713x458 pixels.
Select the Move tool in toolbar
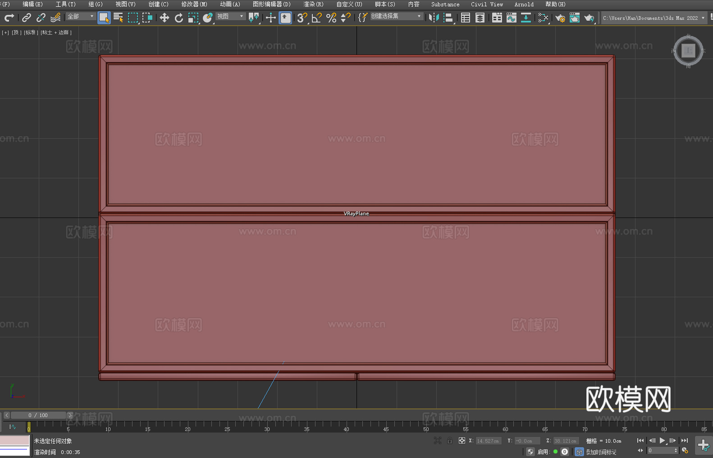[x=165, y=18]
